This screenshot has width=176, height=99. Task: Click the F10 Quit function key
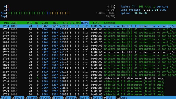pyautogui.click(x=121, y=98)
